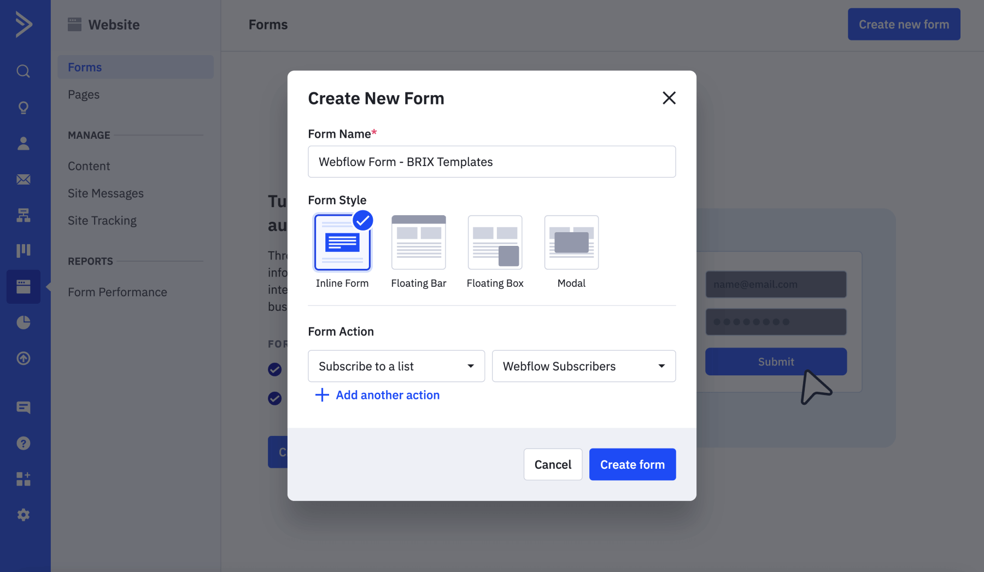Go to Pages in the sidebar

84,95
